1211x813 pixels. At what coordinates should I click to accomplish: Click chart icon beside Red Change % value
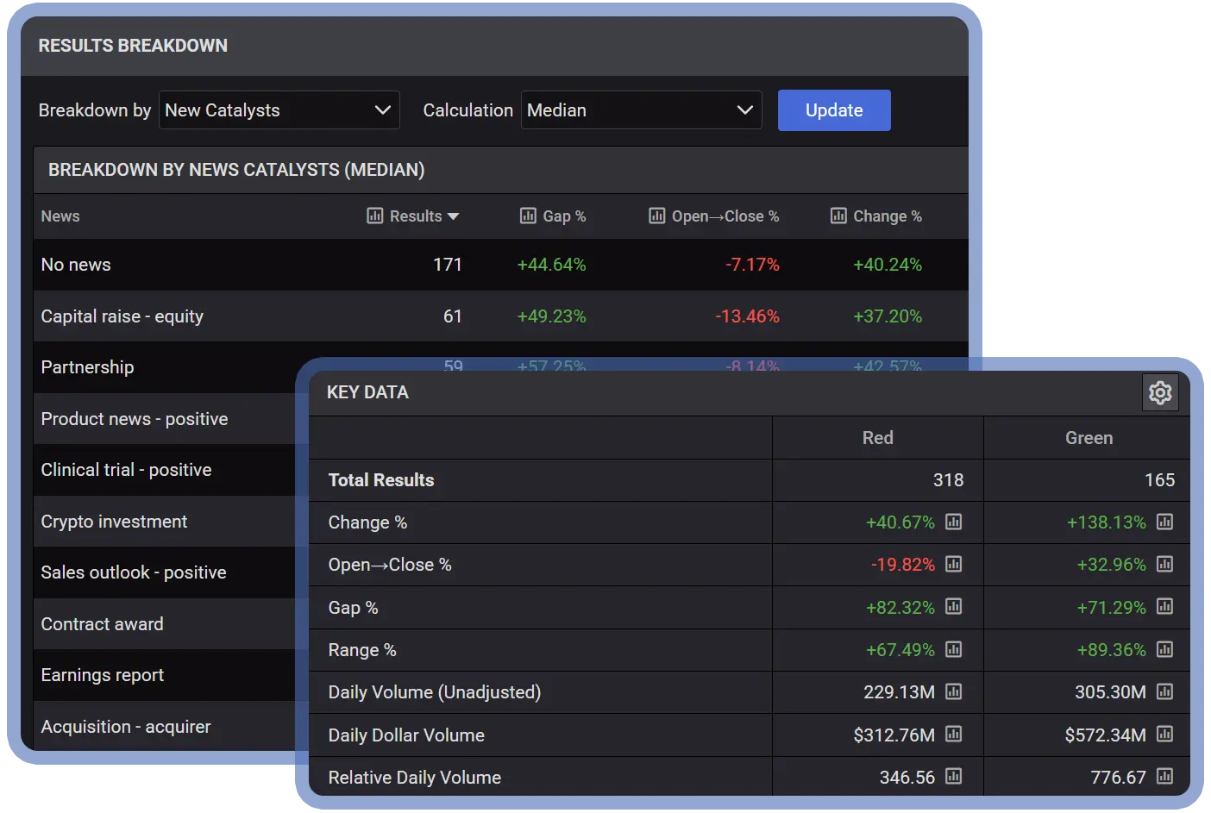coord(953,522)
